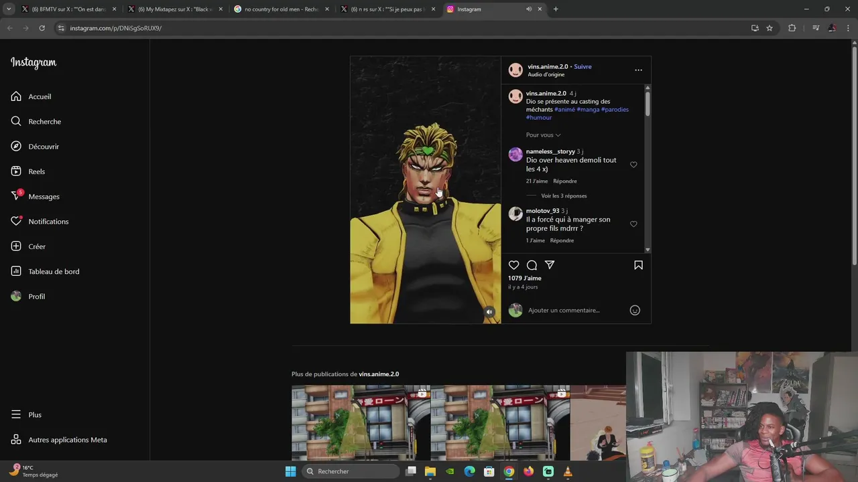Launch VLC from the taskbar
This screenshot has width=858, height=482.
(568, 471)
